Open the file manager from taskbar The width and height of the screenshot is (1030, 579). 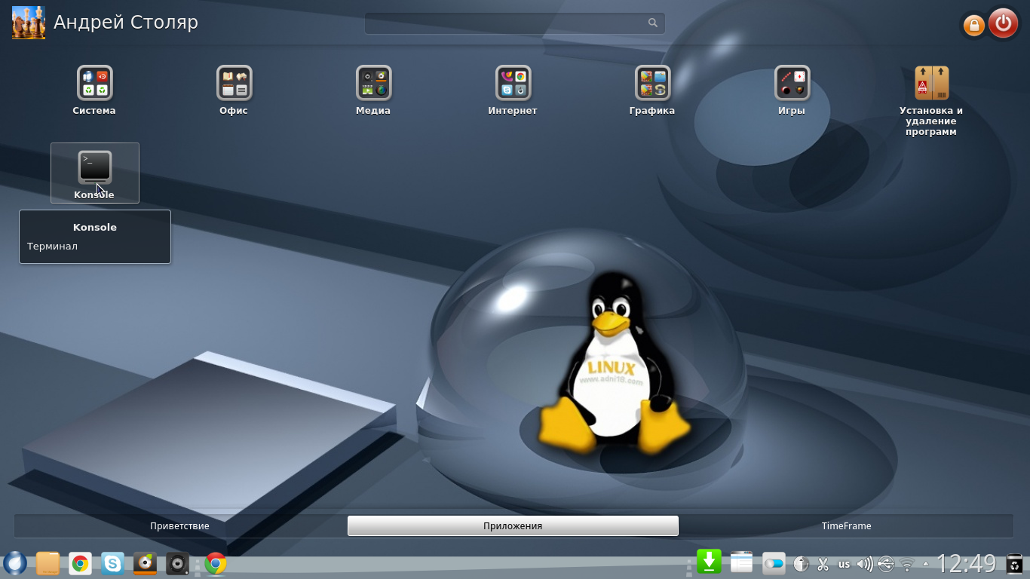point(48,563)
